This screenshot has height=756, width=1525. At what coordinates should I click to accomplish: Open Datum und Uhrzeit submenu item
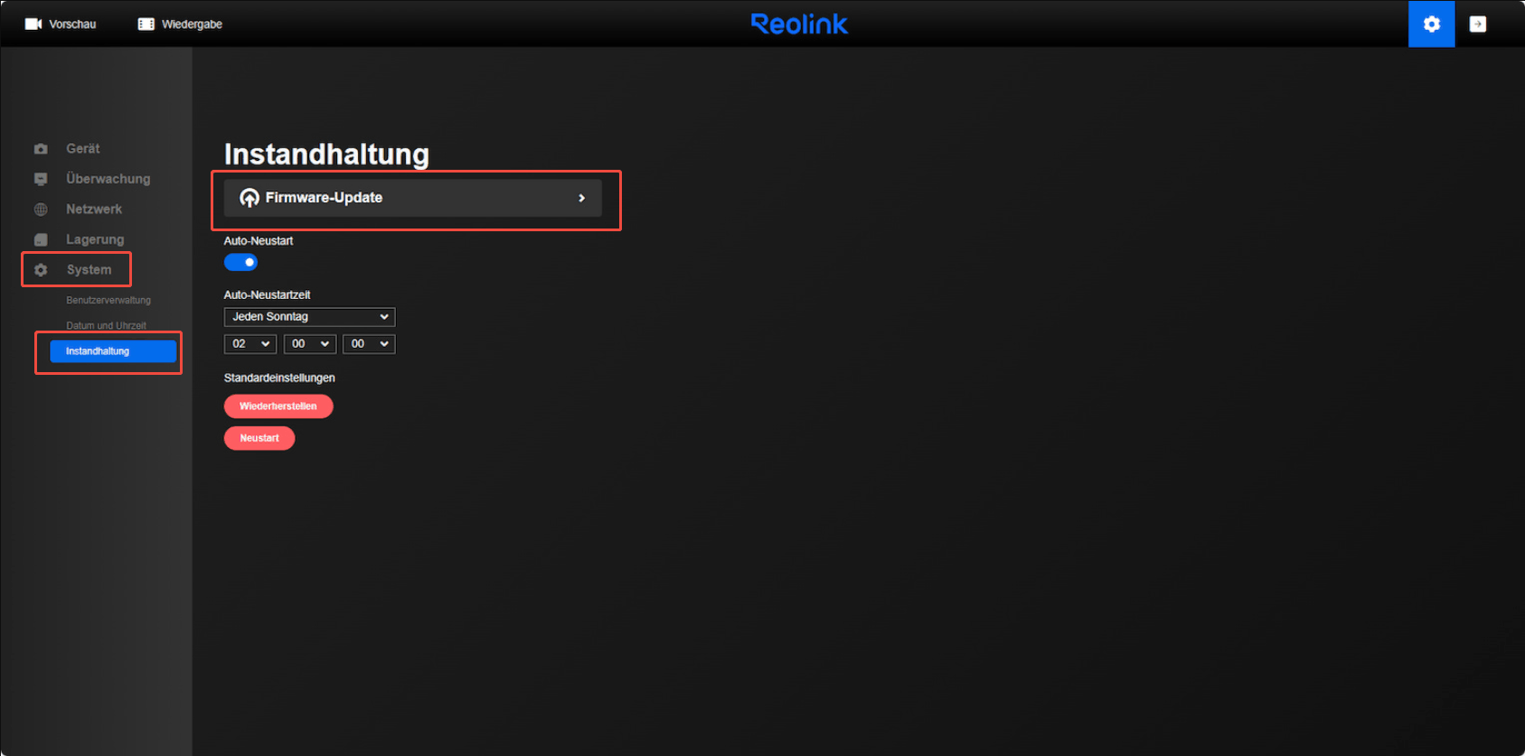106,325
